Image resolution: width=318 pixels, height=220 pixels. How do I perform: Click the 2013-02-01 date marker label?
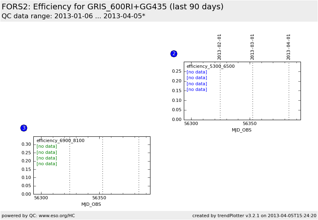(x=219, y=47)
